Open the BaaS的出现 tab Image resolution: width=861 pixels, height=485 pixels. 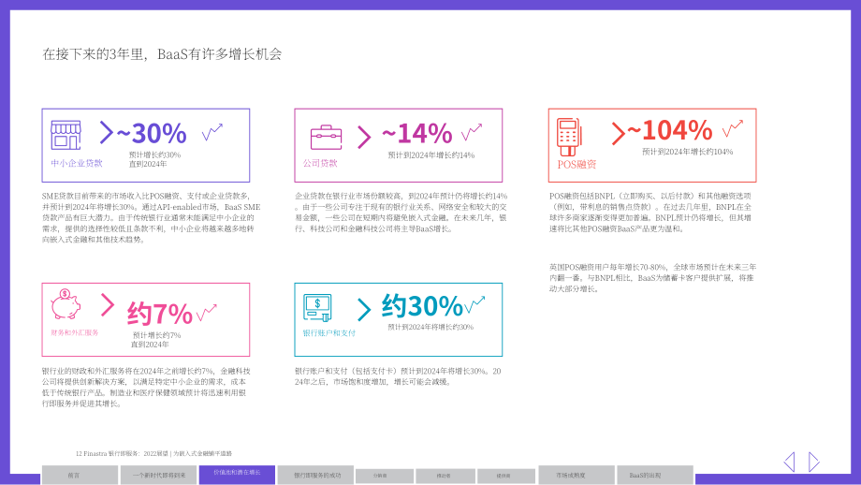(655, 475)
